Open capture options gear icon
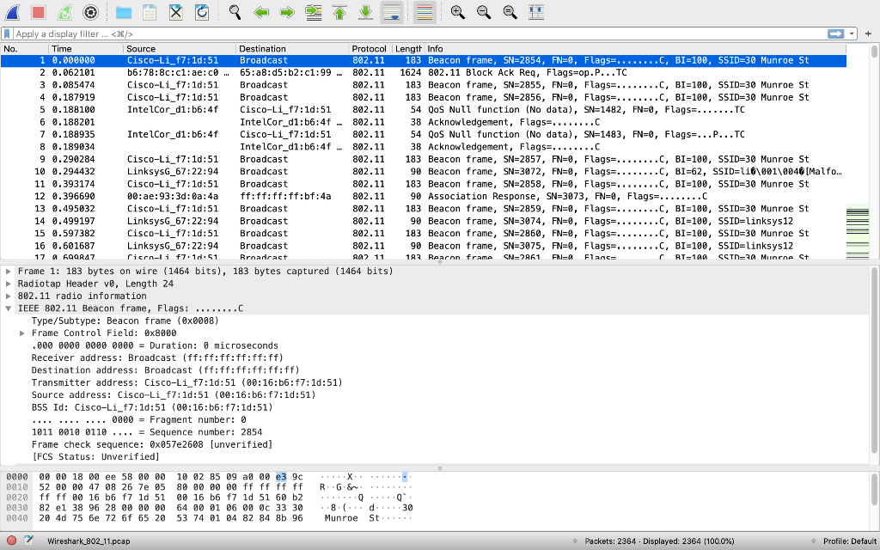The image size is (880, 550). tap(90, 12)
